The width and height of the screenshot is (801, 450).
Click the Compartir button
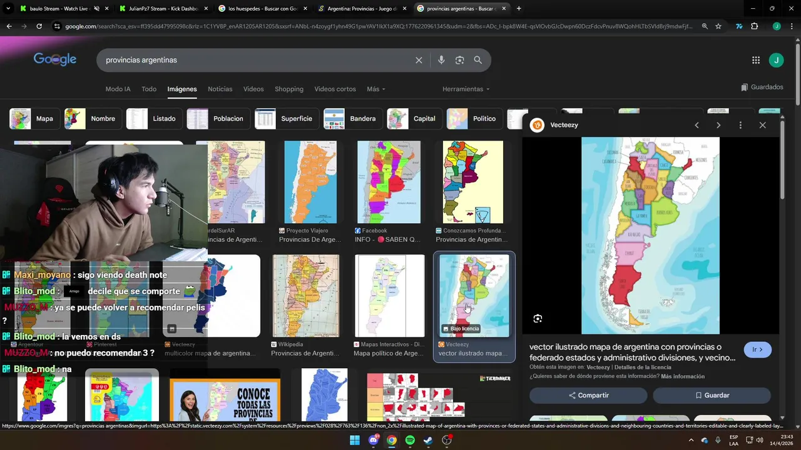(x=588, y=396)
